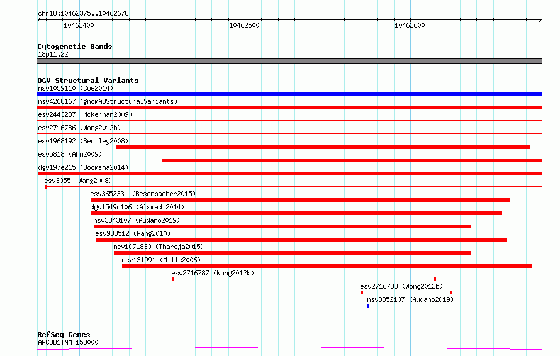Click the dgv1549n106 (Alsmadi2014) label

137,207
